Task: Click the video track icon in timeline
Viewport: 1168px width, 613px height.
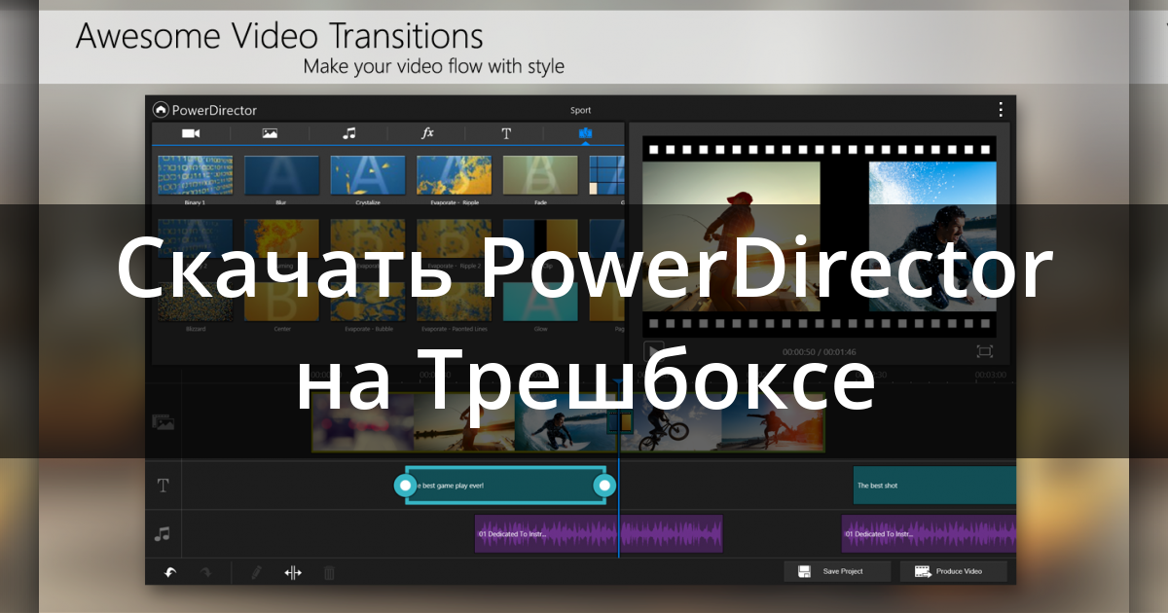Action: (x=163, y=422)
